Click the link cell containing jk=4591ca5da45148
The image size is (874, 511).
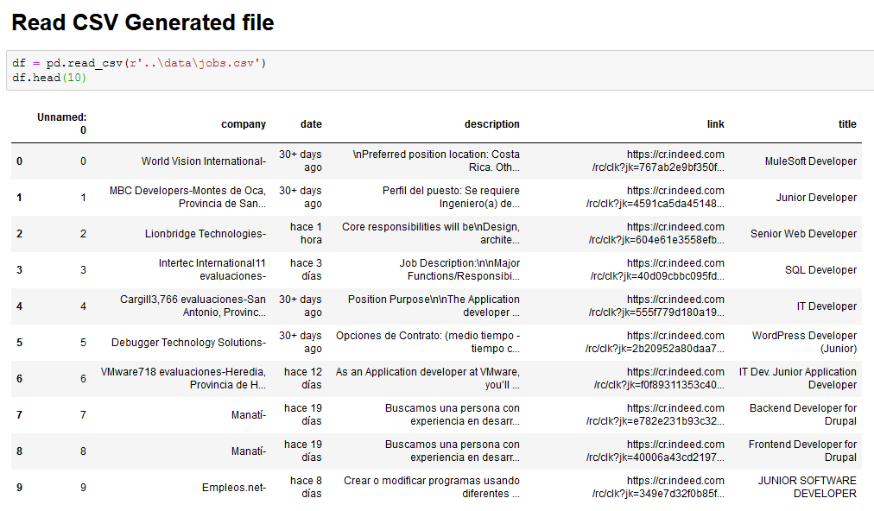point(655,198)
